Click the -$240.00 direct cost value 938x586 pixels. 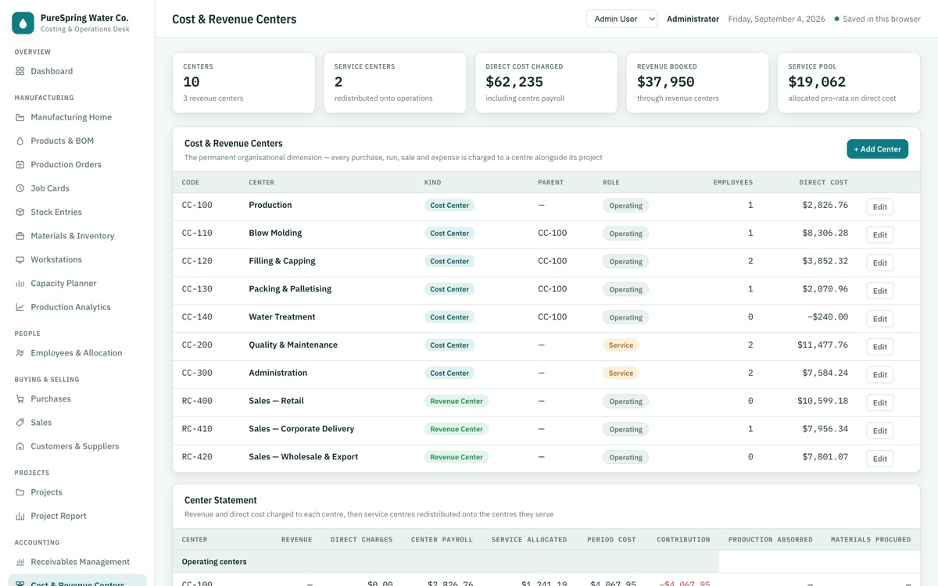click(827, 317)
